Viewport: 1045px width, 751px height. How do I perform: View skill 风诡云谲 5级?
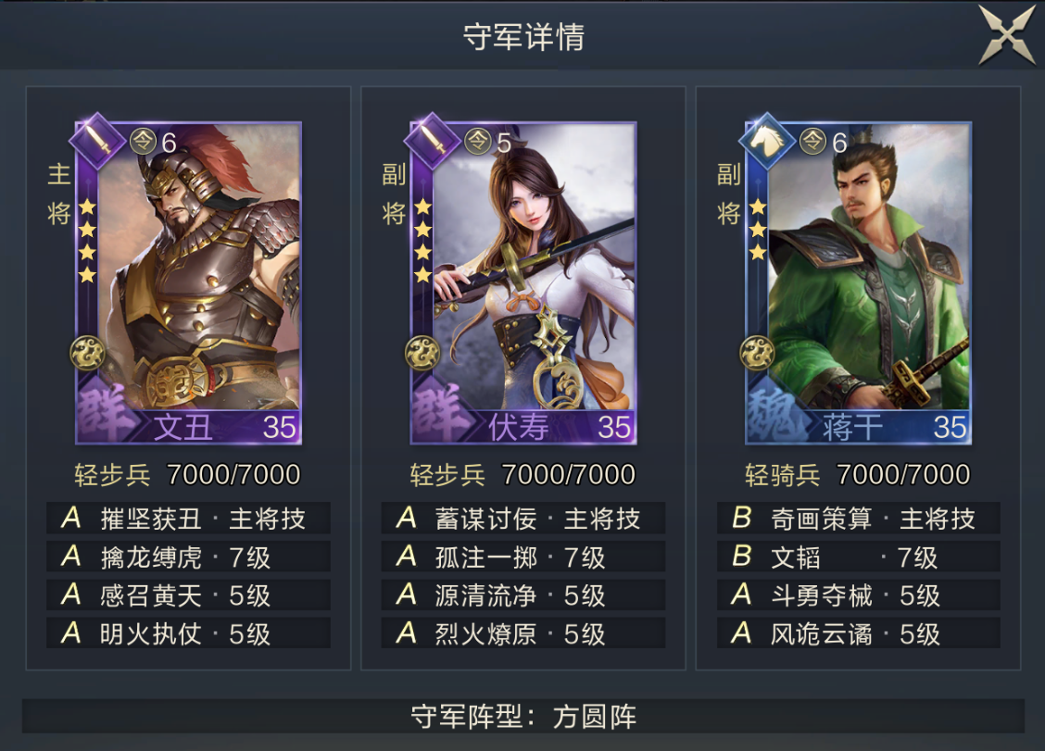(x=859, y=633)
